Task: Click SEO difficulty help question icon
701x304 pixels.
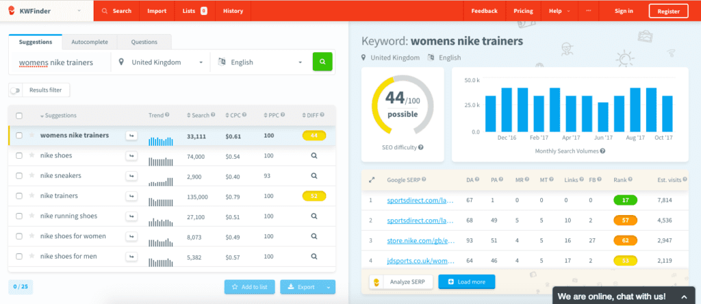Action: 421,147
